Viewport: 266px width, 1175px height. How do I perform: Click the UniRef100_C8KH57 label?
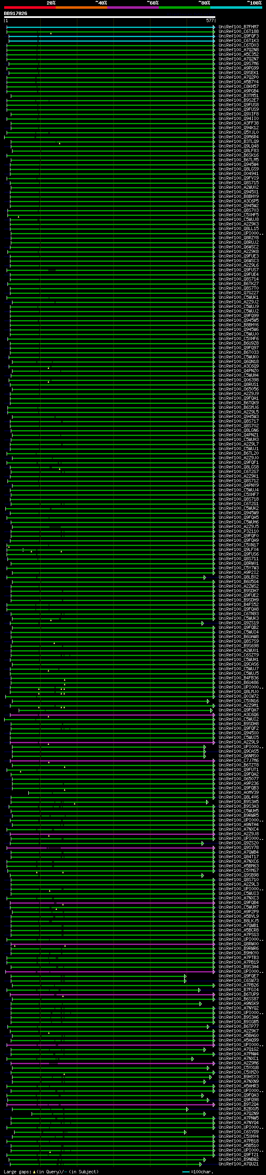[x=239, y=87]
